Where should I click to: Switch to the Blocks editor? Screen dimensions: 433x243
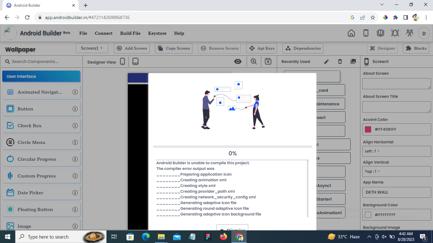pyautogui.click(x=416, y=48)
